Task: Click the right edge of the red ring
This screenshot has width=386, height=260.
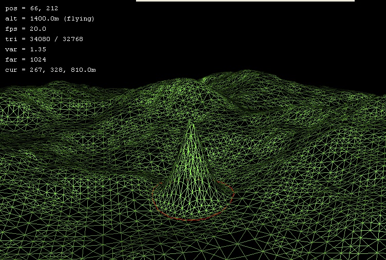Action: pyautogui.click(x=234, y=194)
